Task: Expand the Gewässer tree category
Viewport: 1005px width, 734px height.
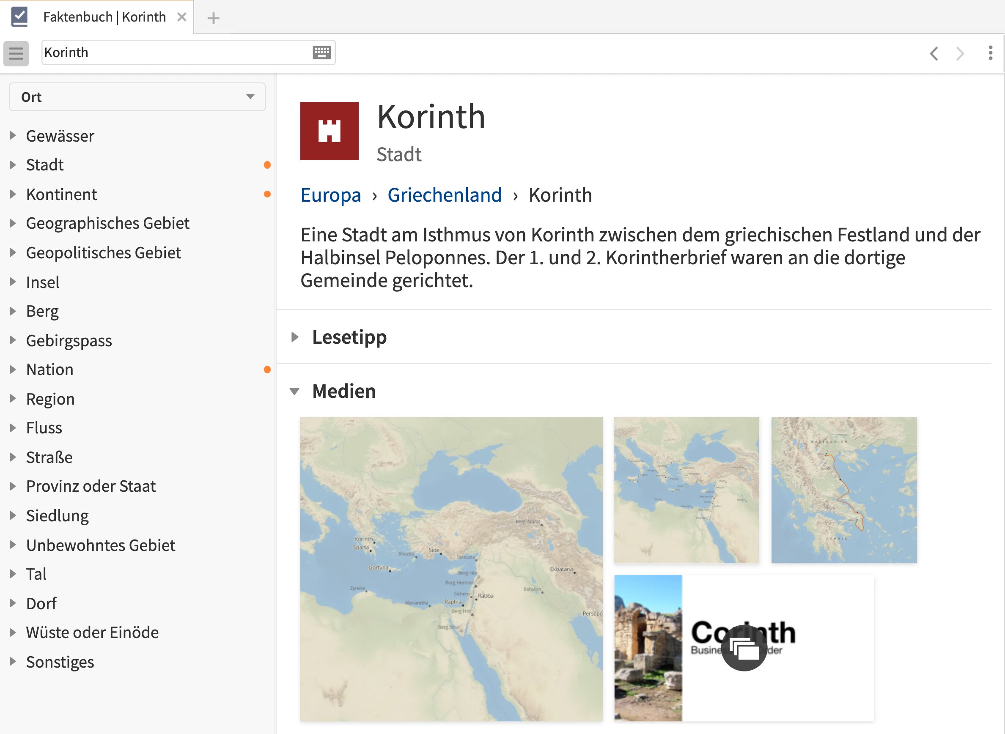Action: tap(13, 136)
